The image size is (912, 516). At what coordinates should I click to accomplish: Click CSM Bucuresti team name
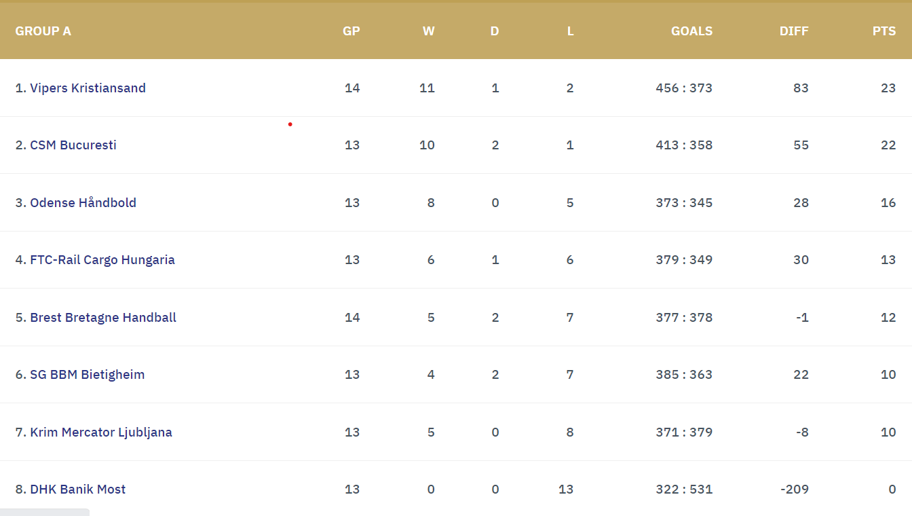pyautogui.click(x=73, y=145)
